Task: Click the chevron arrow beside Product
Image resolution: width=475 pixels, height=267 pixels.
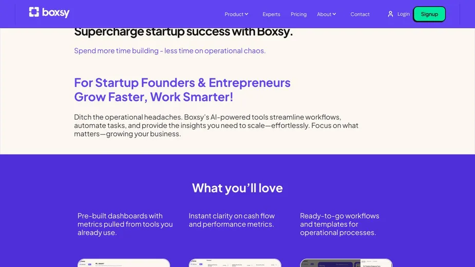Action: coord(246,14)
